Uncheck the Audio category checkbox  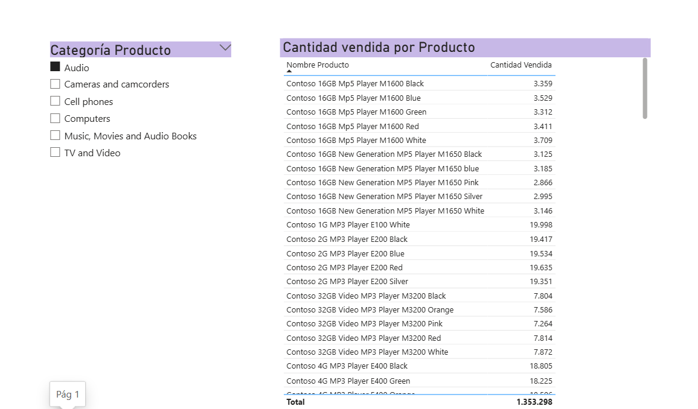coord(55,67)
